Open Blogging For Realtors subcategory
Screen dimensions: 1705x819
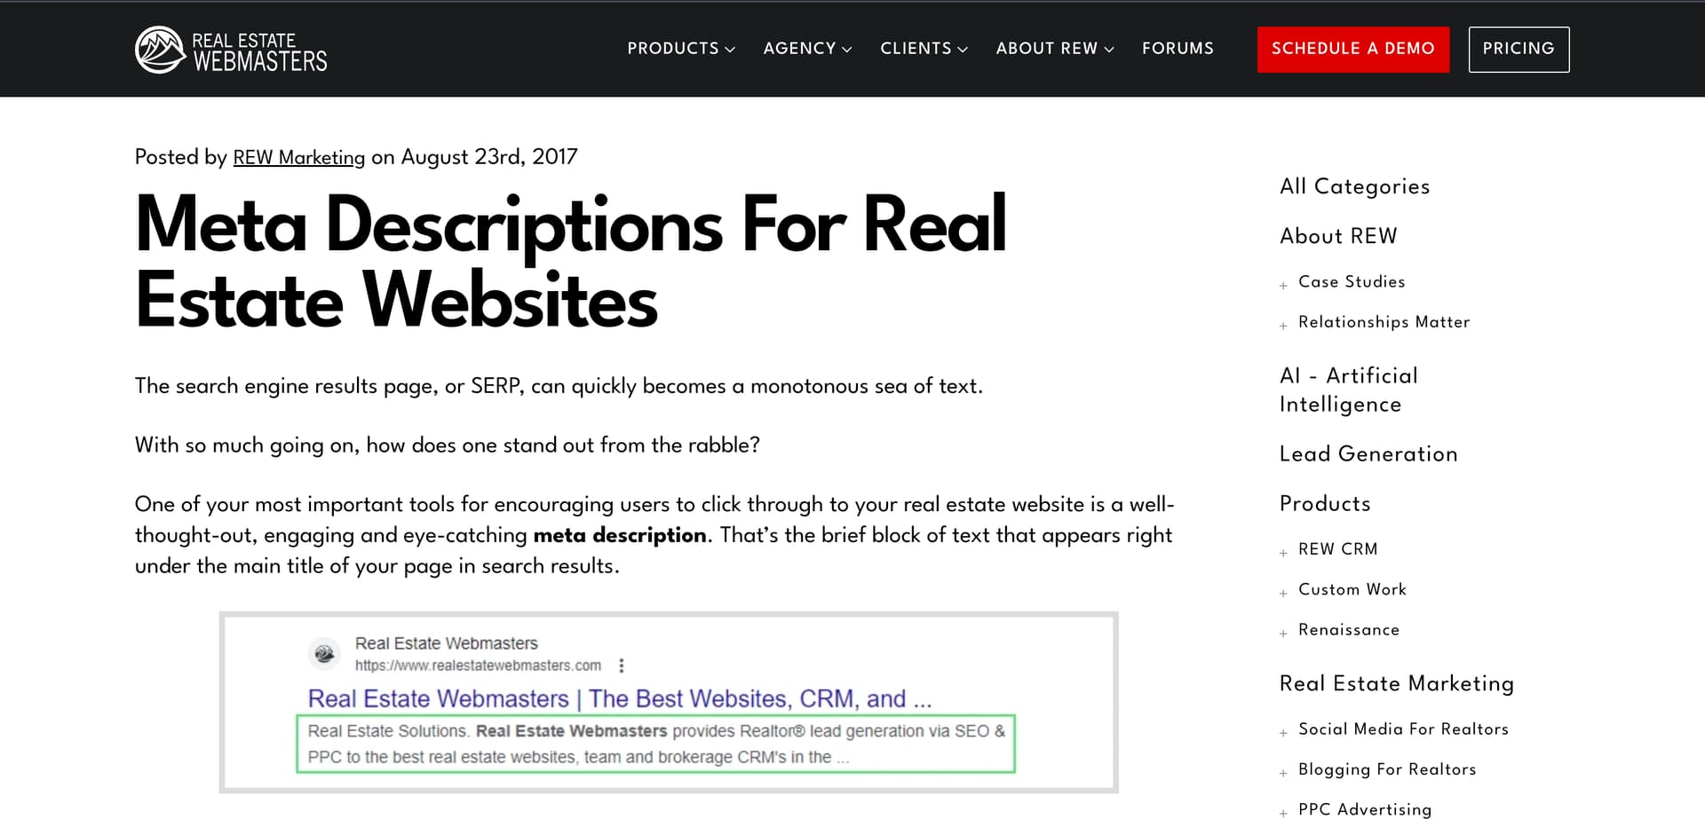pos(1387,769)
